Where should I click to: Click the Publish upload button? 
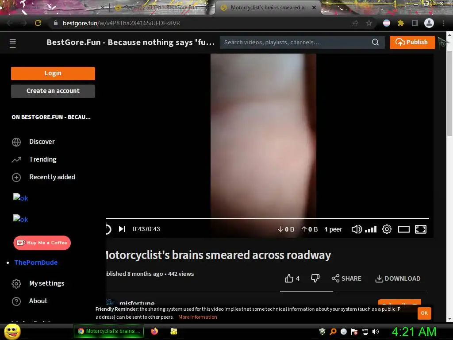click(412, 42)
